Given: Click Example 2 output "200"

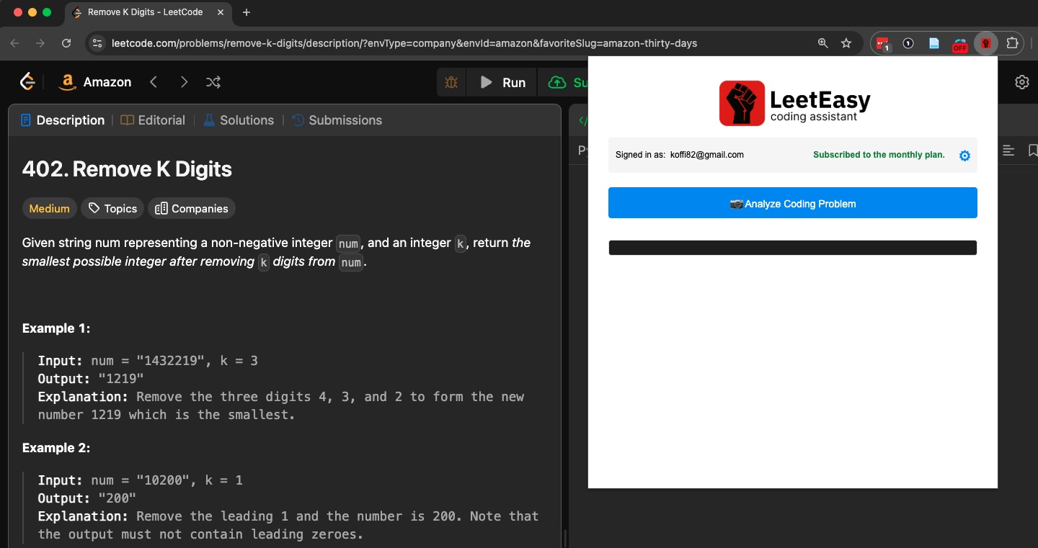Looking at the screenshot, I should coord(117,498).
